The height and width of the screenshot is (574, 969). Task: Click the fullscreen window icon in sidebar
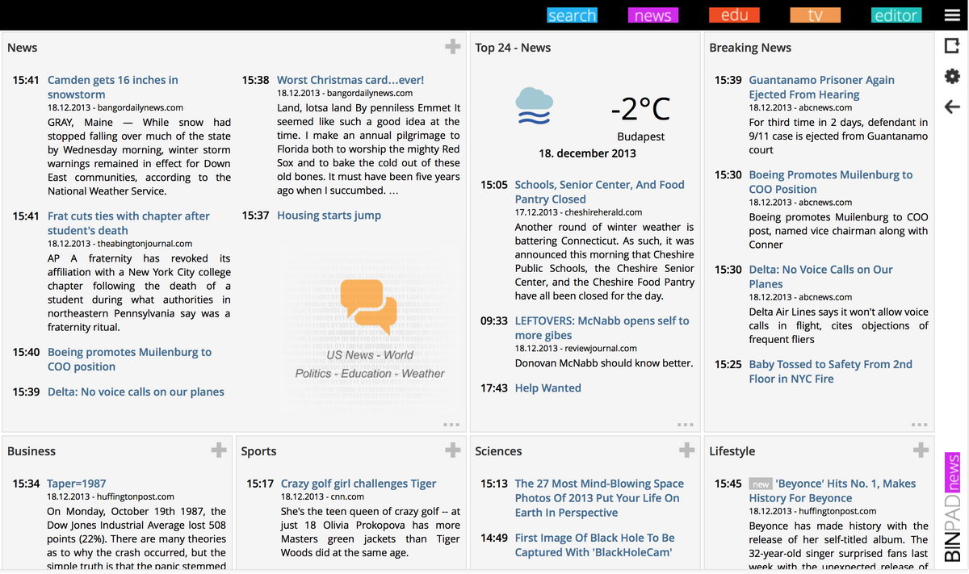point(952,46)
